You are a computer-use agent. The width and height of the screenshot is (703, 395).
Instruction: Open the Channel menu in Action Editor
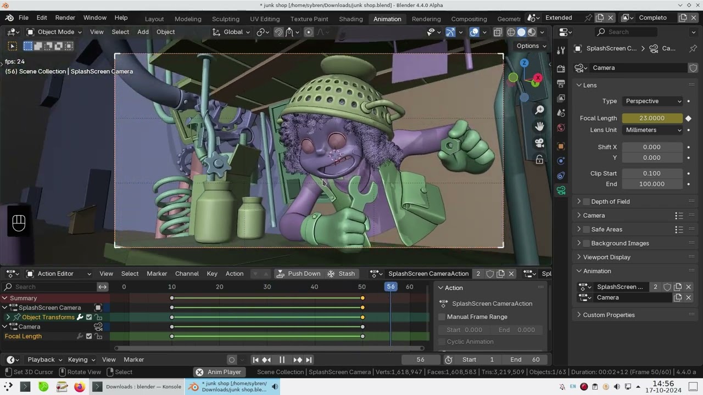(x=187, y=274)
